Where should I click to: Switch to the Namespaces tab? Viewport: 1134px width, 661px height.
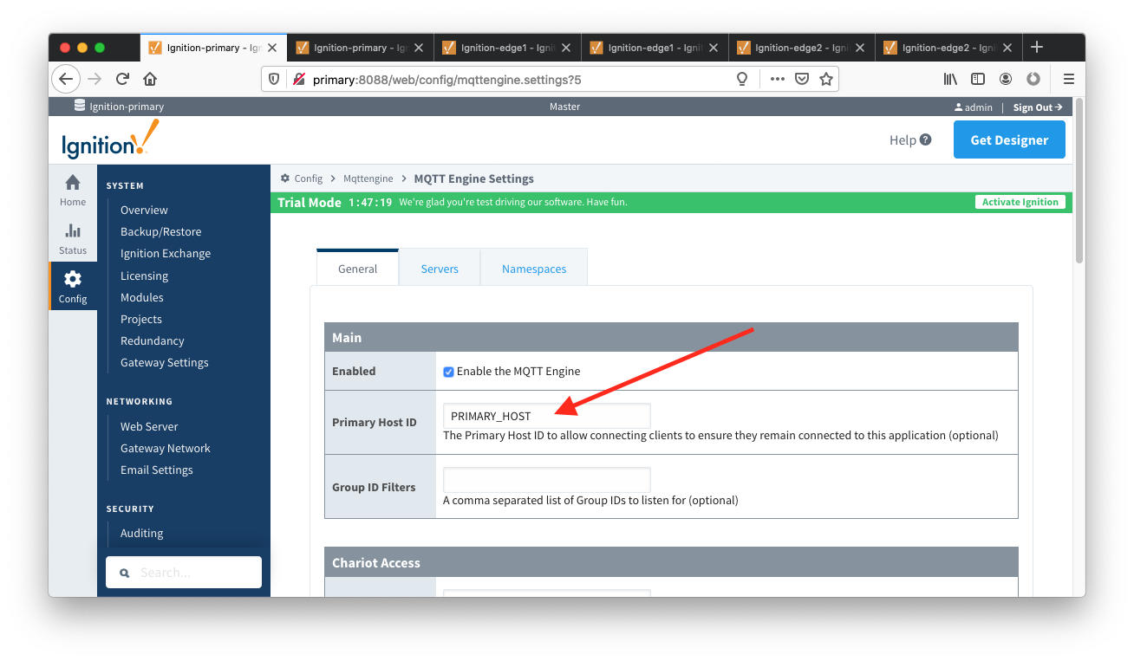(534, 269)
